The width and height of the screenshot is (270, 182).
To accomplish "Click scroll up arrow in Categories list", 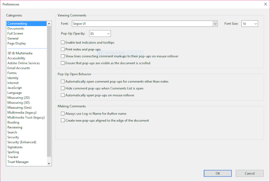I will point(49,24).
